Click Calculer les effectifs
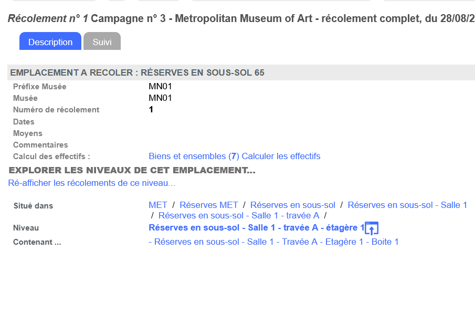This screenshot has height=324, width=475. tap(281, 156)
